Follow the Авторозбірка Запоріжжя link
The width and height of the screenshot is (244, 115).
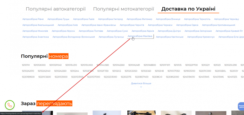198,31
